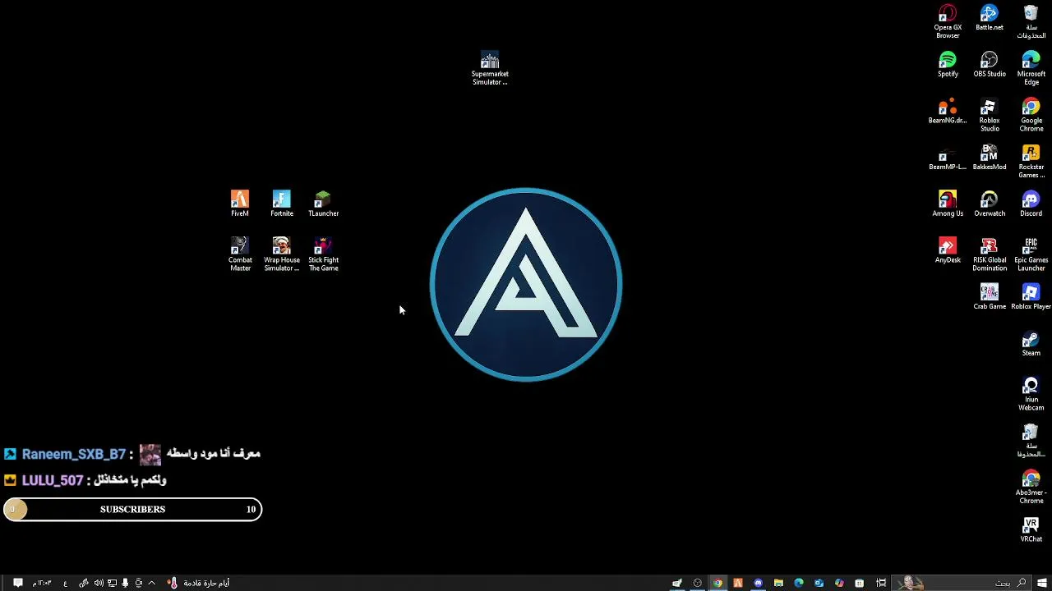Open the Roblox Studio shortcut
The width and height of the screenshot is (1052, 591).
click(x=990, y=116)
